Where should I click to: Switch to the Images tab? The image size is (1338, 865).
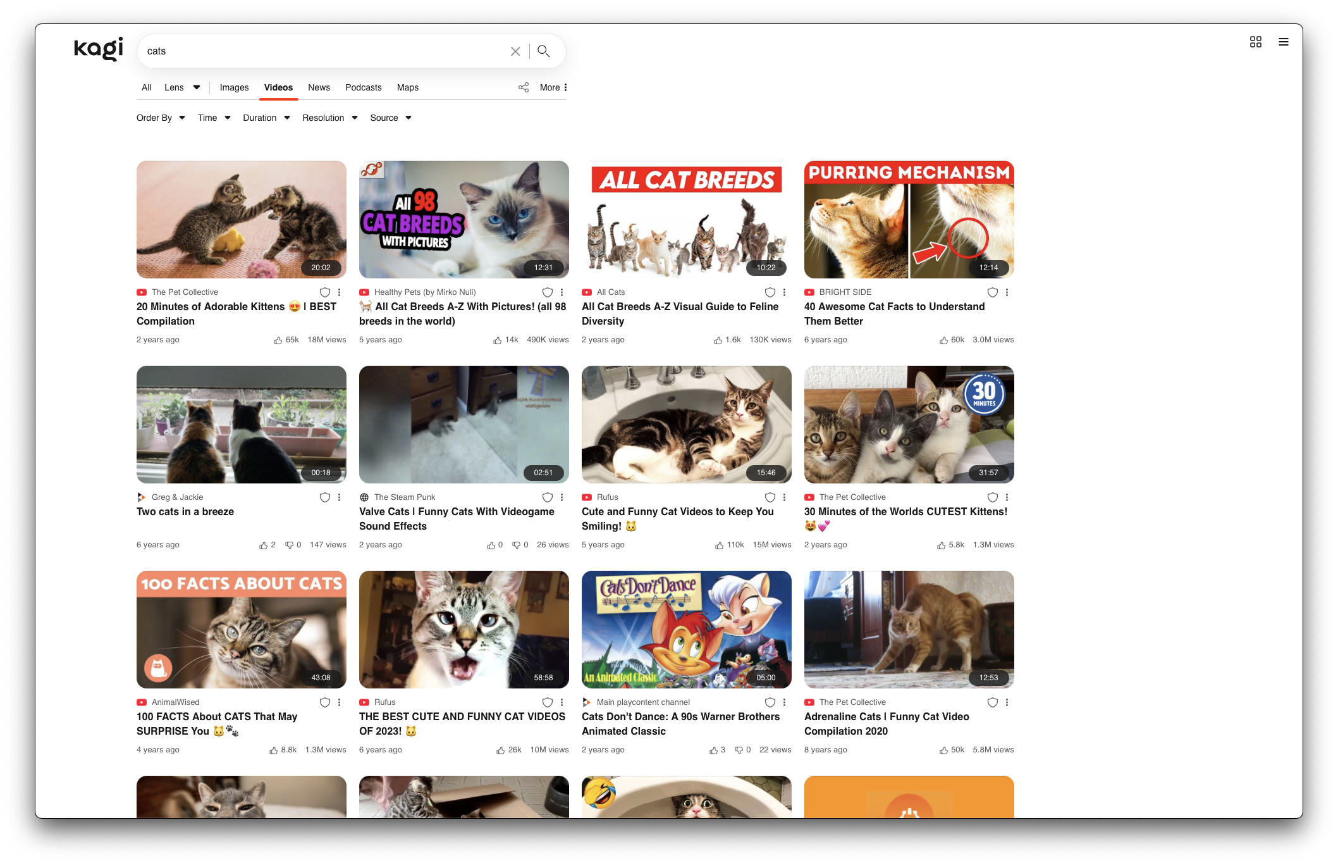[x=234, y=87]
